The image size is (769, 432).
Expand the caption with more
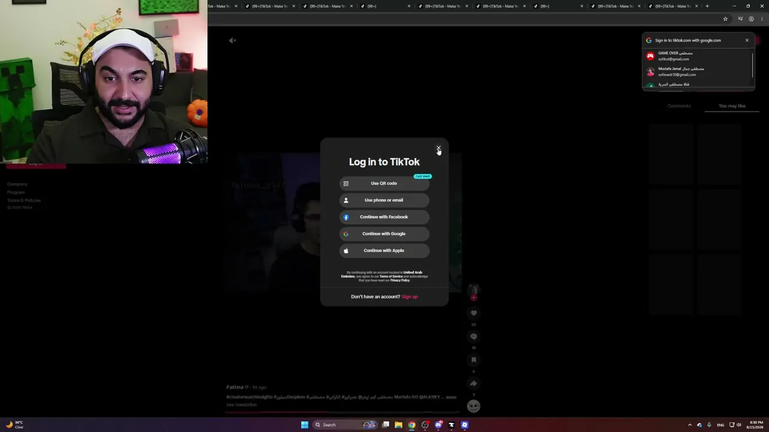click(451, 397)
